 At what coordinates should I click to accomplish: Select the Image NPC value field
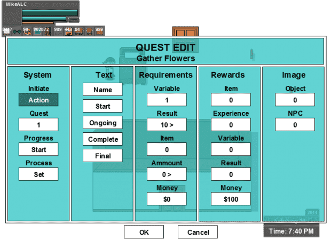click(295, 124)
